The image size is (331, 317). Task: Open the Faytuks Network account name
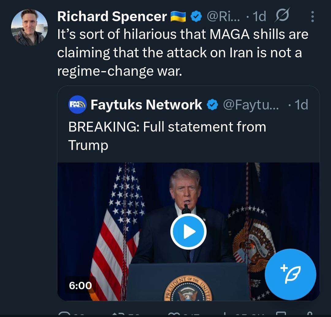coord(146,105)
